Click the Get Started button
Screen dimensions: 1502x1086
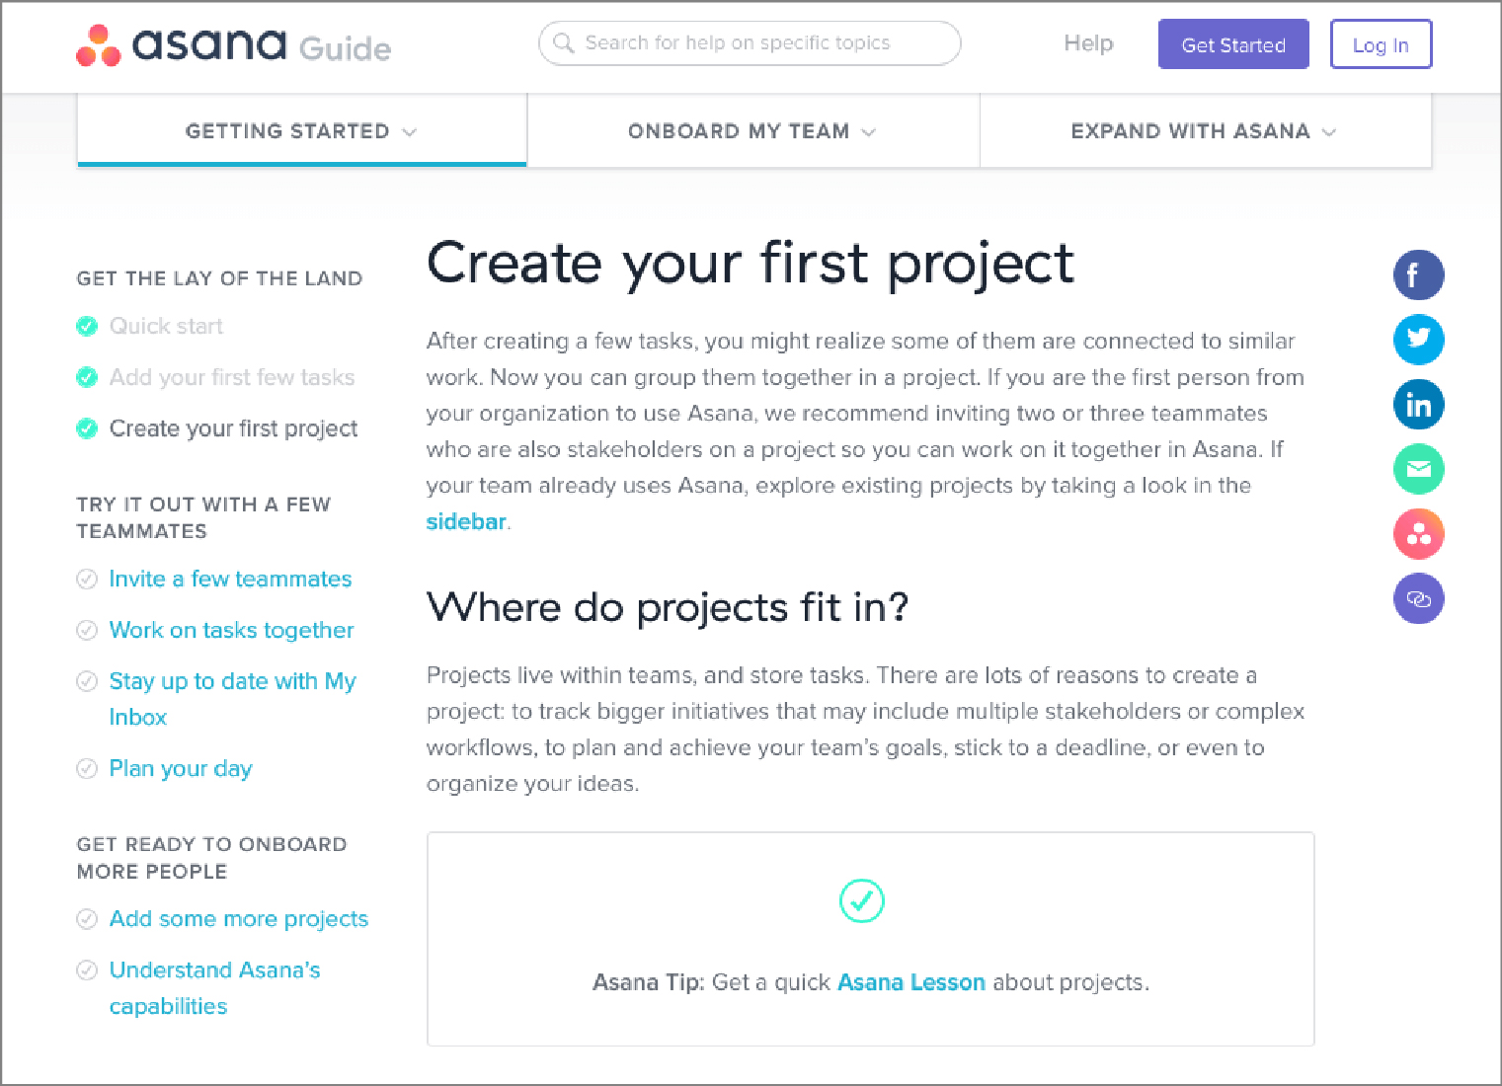pyautogui.click(x=1233, y=43)
